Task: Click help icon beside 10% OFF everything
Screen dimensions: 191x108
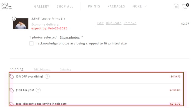Action: [47, 76]
